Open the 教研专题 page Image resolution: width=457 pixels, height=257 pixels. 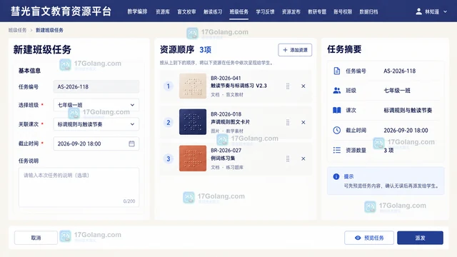pyautogui.click(x=317, y=11)
